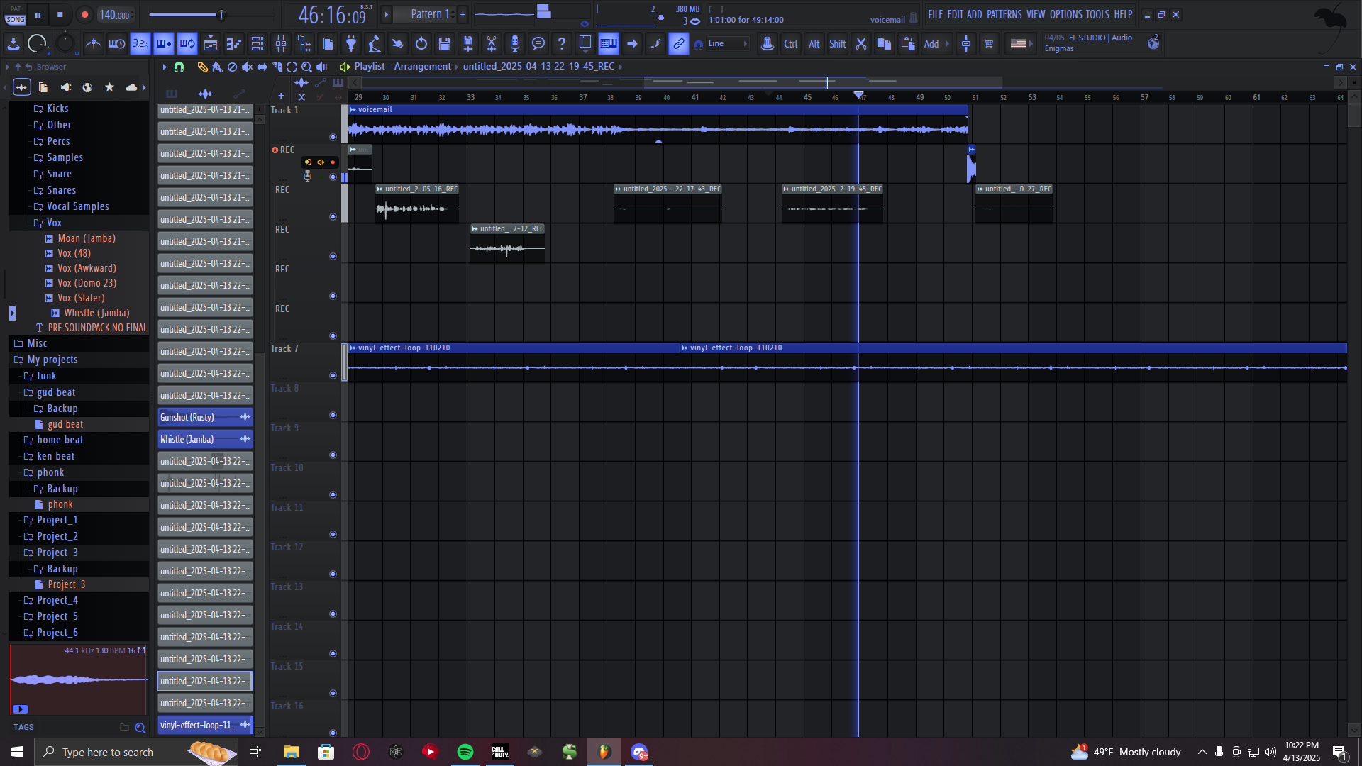
Task: Click the scissors cut icon next to Shift
Action: coord(860,44)
